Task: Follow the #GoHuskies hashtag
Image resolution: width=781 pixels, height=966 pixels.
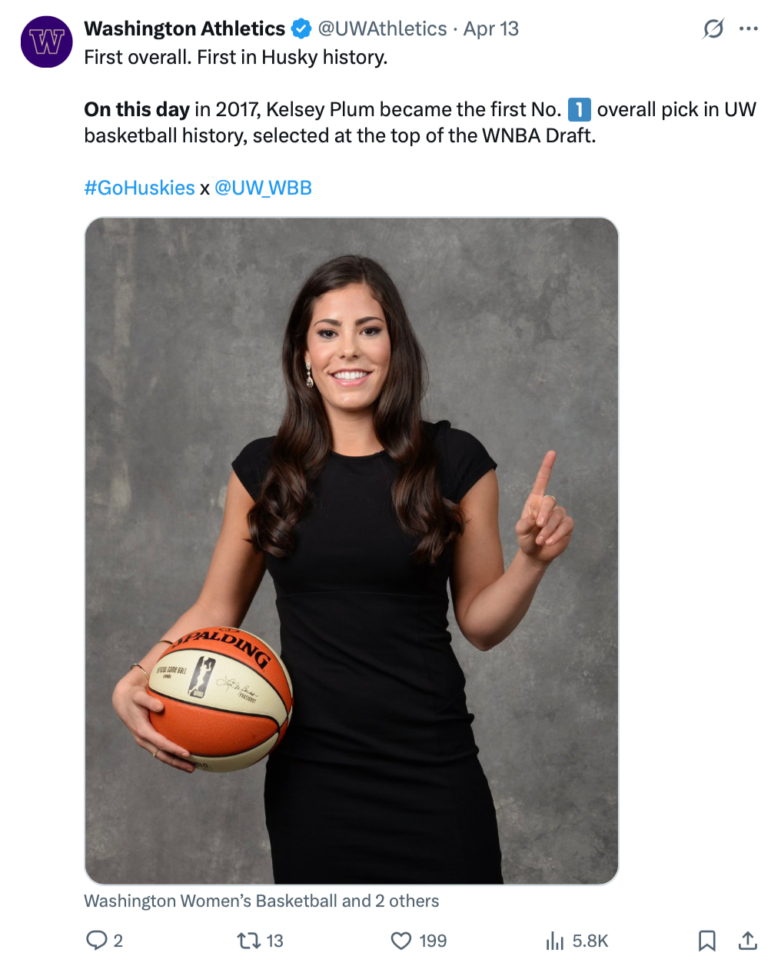Action: coord(139,188)
